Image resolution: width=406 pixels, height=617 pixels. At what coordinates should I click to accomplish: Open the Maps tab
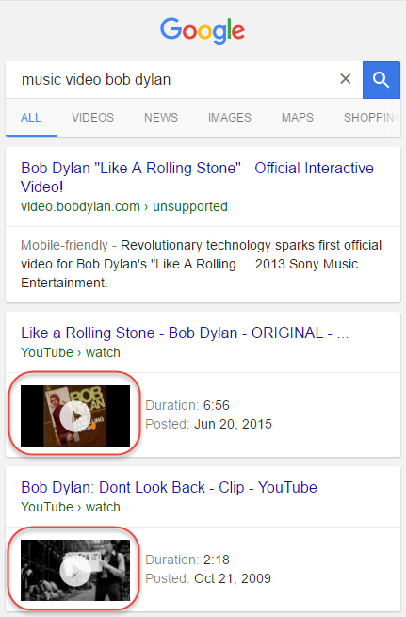[298, 117]
